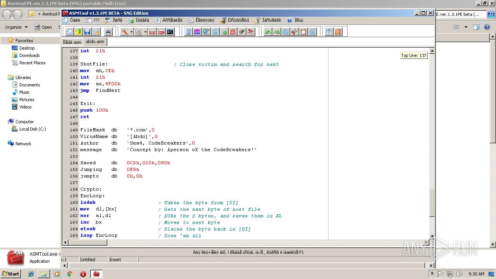Image resolution: width=496 pixels, height=279 pixels.
Task: Click the hammer assemble icon
Action: [x=124, y=32]
